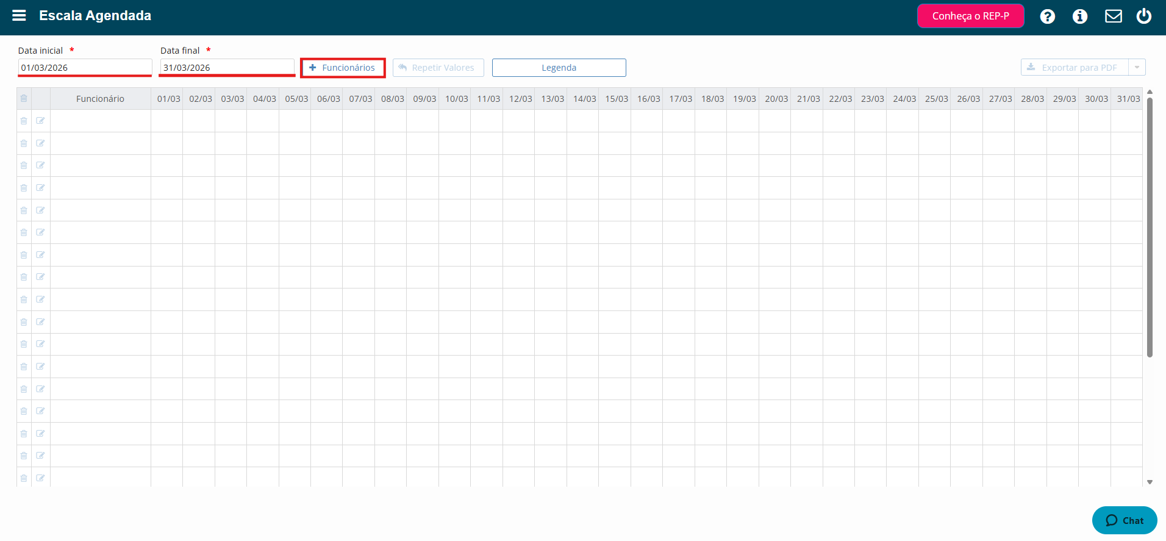Click the Repetir Valores button

point(438,68)
